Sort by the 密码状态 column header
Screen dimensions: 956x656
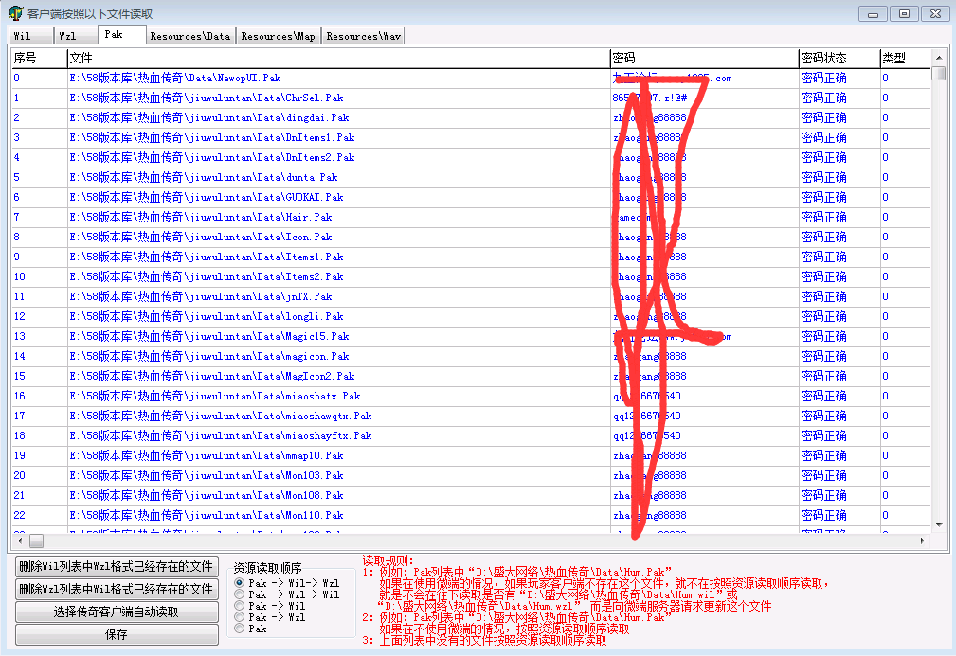838,59
